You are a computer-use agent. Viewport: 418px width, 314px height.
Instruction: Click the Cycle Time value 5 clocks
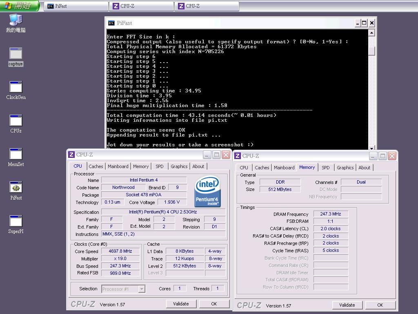[x=331, y=251]
